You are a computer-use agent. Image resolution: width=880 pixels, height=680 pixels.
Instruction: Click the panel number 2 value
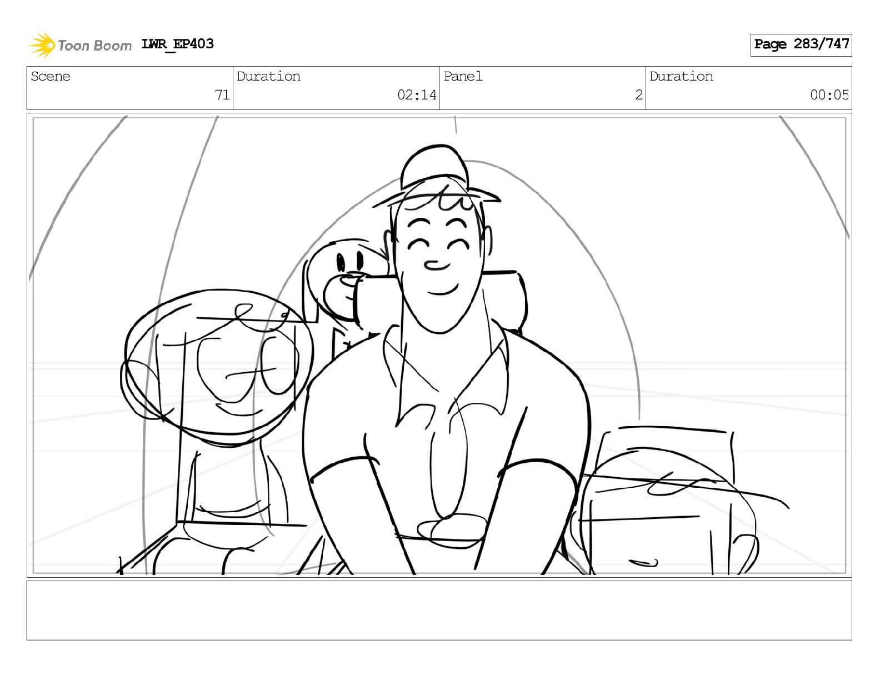pyautogui.click(x=639, y=95)
